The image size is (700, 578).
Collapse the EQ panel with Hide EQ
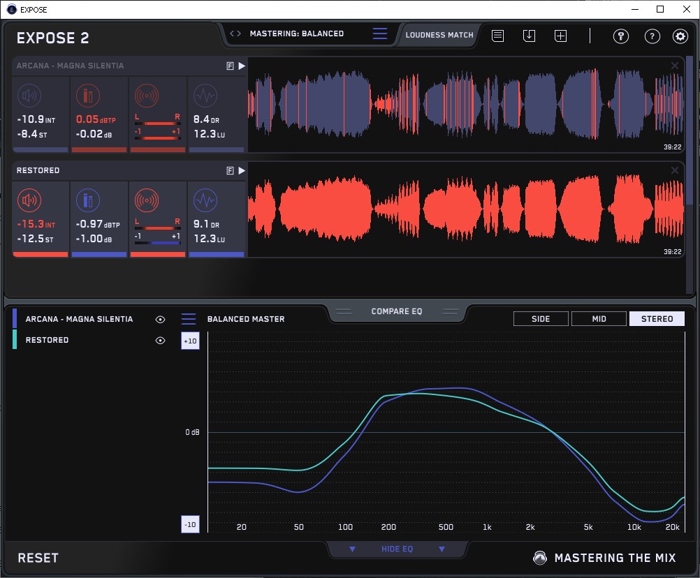point(397,549)
